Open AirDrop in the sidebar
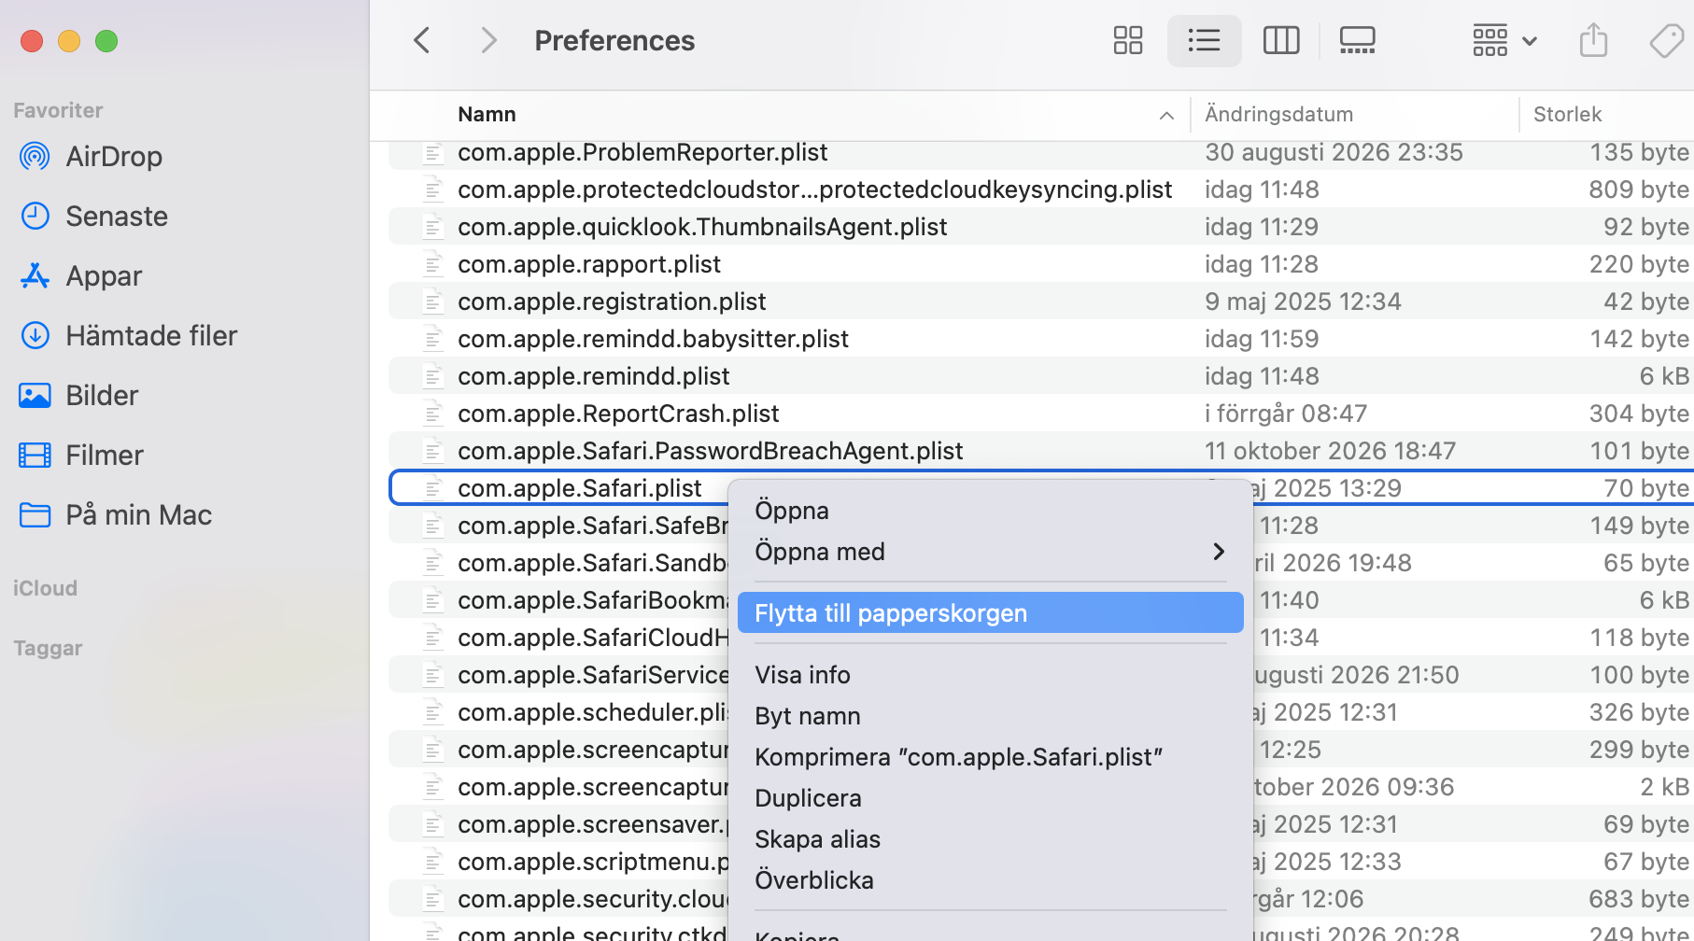 tap(92, 157)
